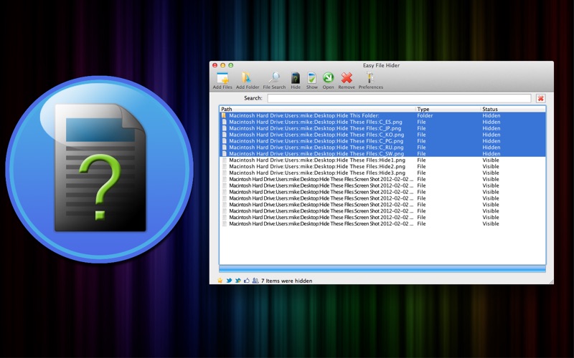Click the thumbs-up like icon in status bar
The height and width of the screenshot is (358, 574).
click(246, 281)
